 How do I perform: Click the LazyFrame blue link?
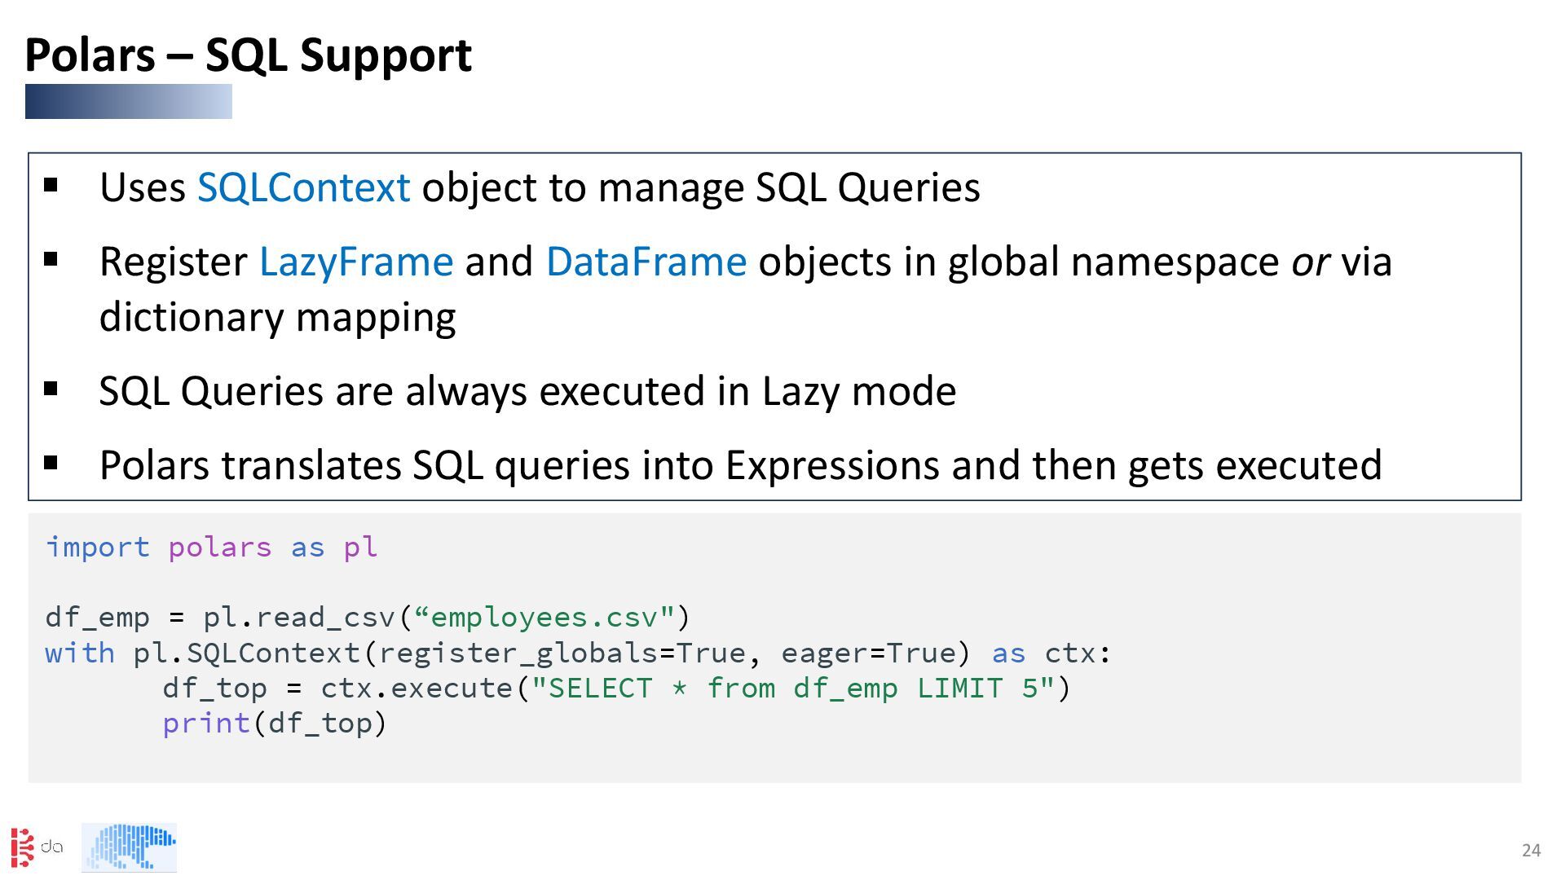355,262
